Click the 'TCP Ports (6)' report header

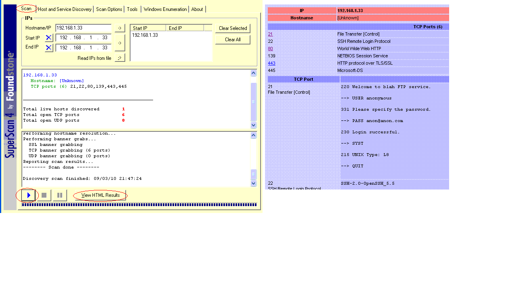click(x=428, y=27)
